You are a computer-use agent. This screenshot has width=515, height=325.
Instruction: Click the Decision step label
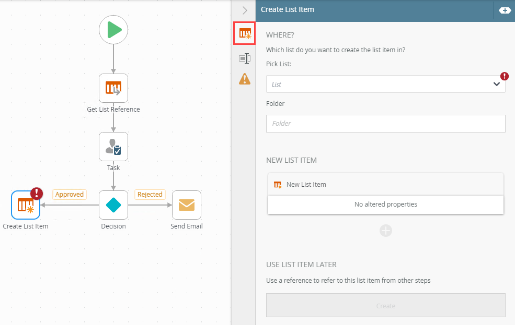click(113, 226)
